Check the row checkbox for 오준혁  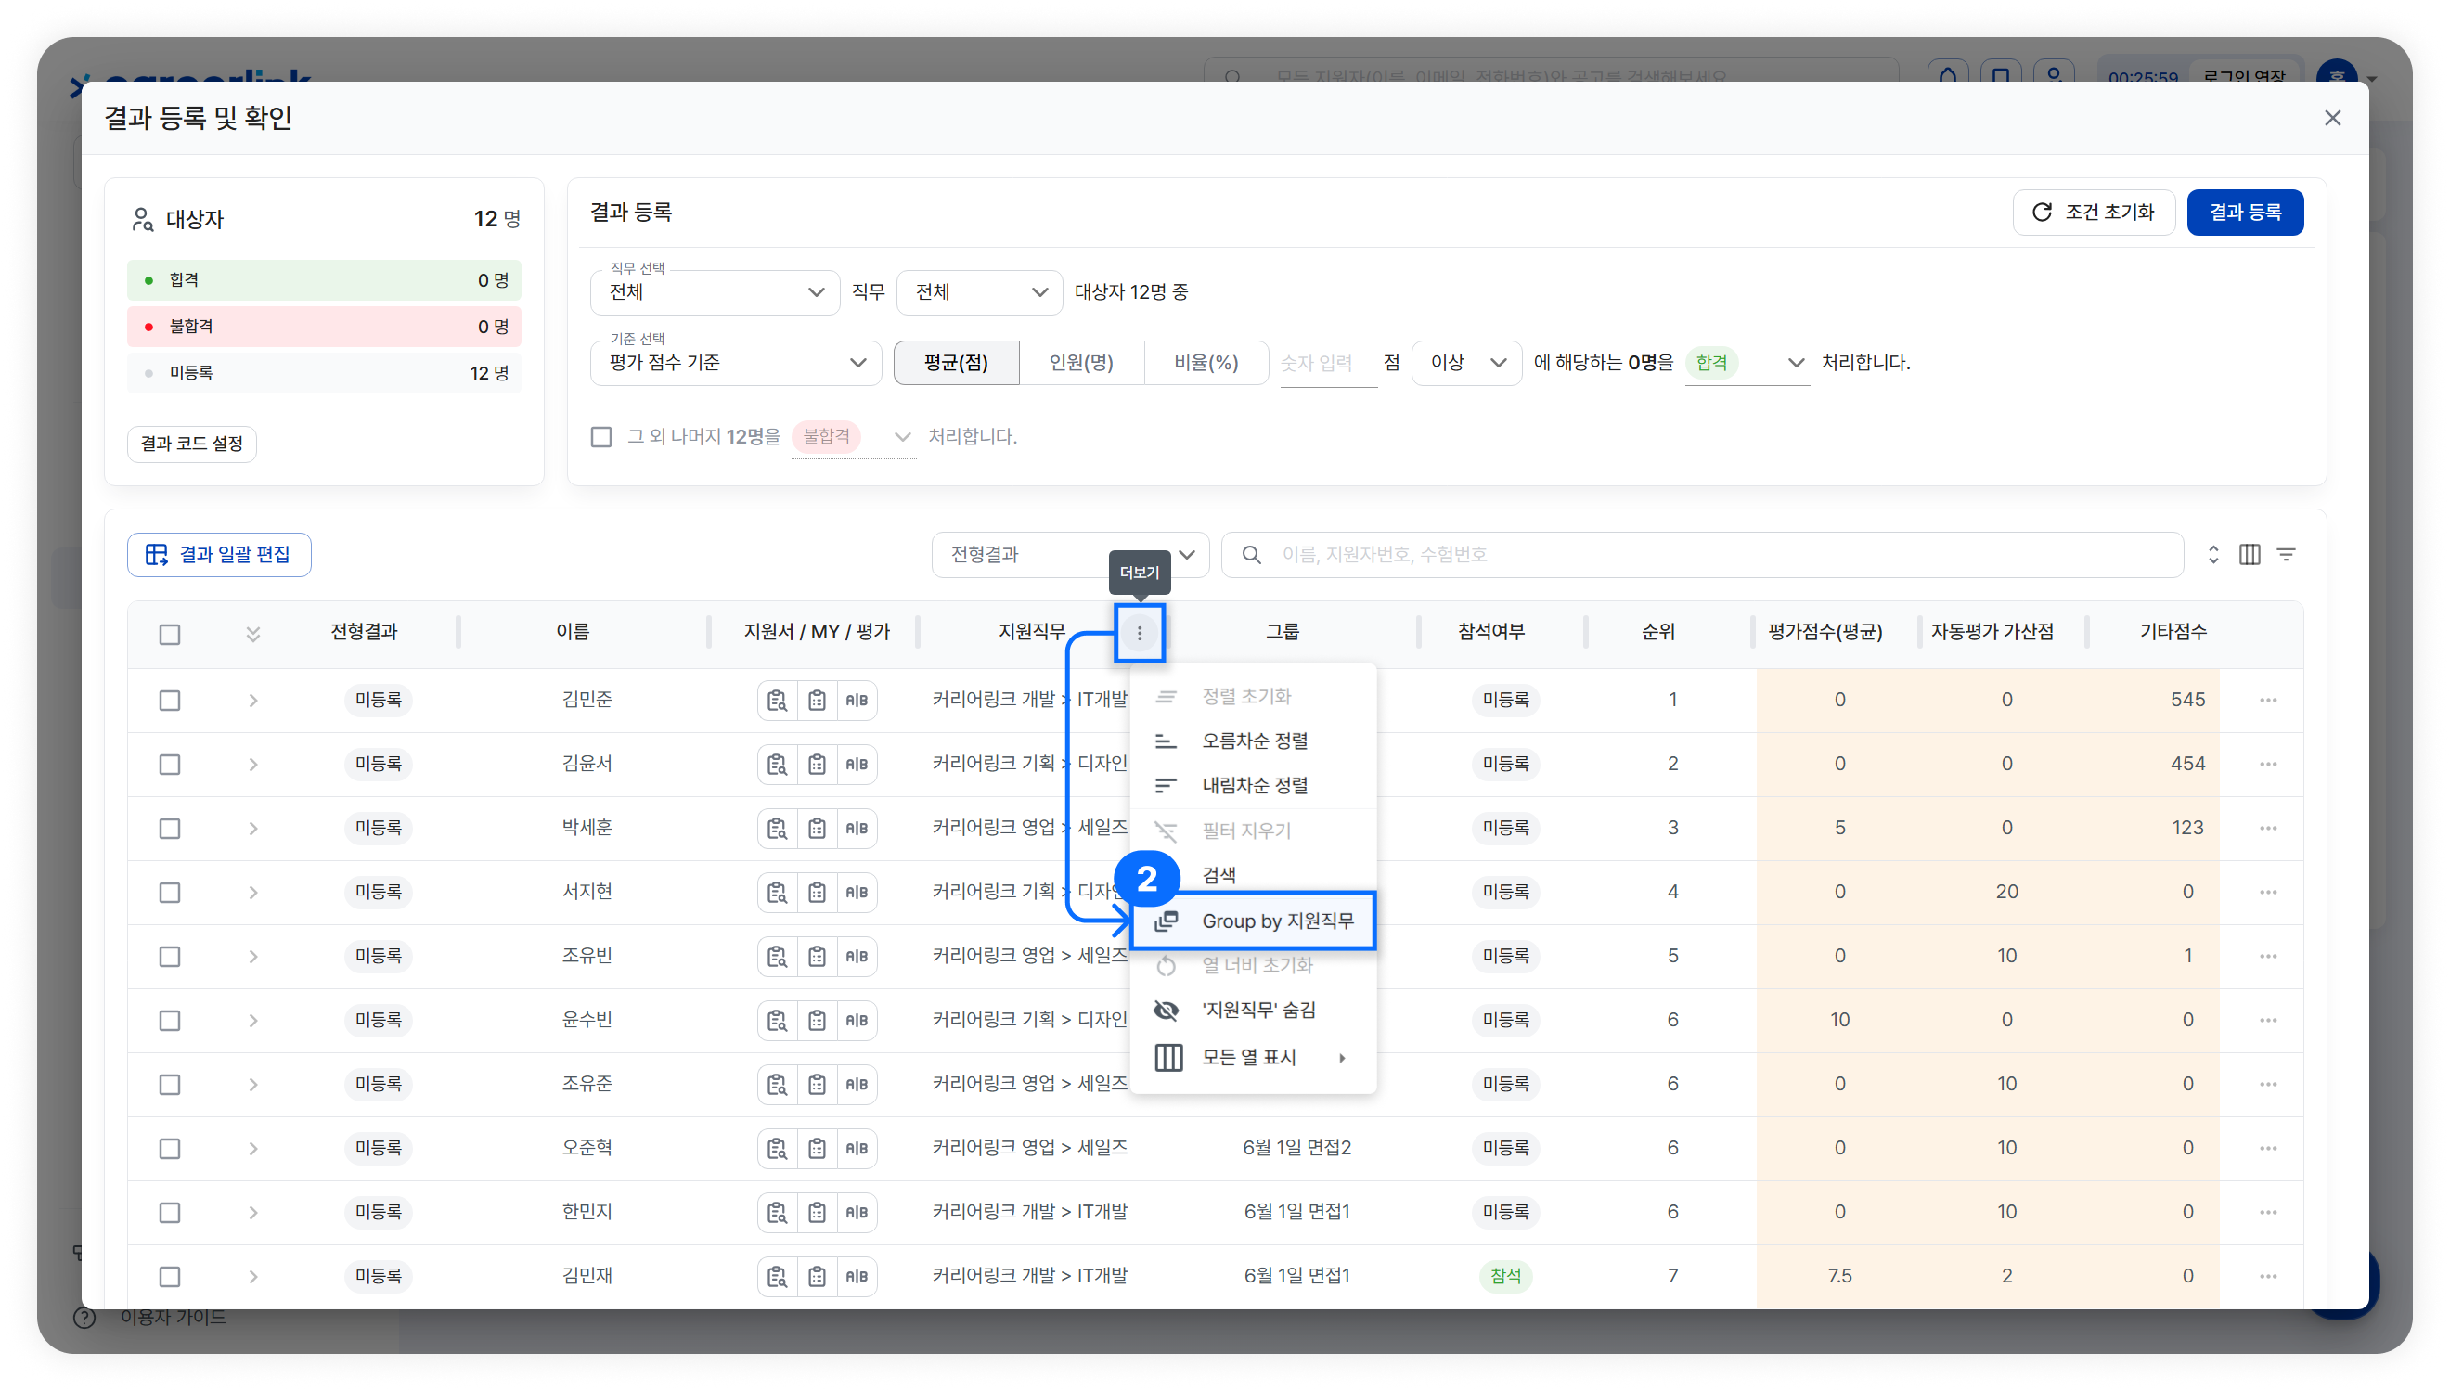pos(170,1148)
